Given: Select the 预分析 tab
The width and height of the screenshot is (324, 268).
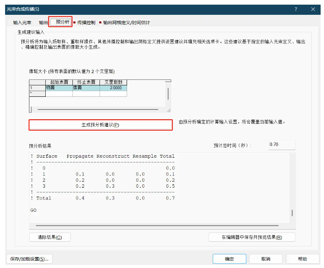Looking at the screenshot, I should pos(61,22).
